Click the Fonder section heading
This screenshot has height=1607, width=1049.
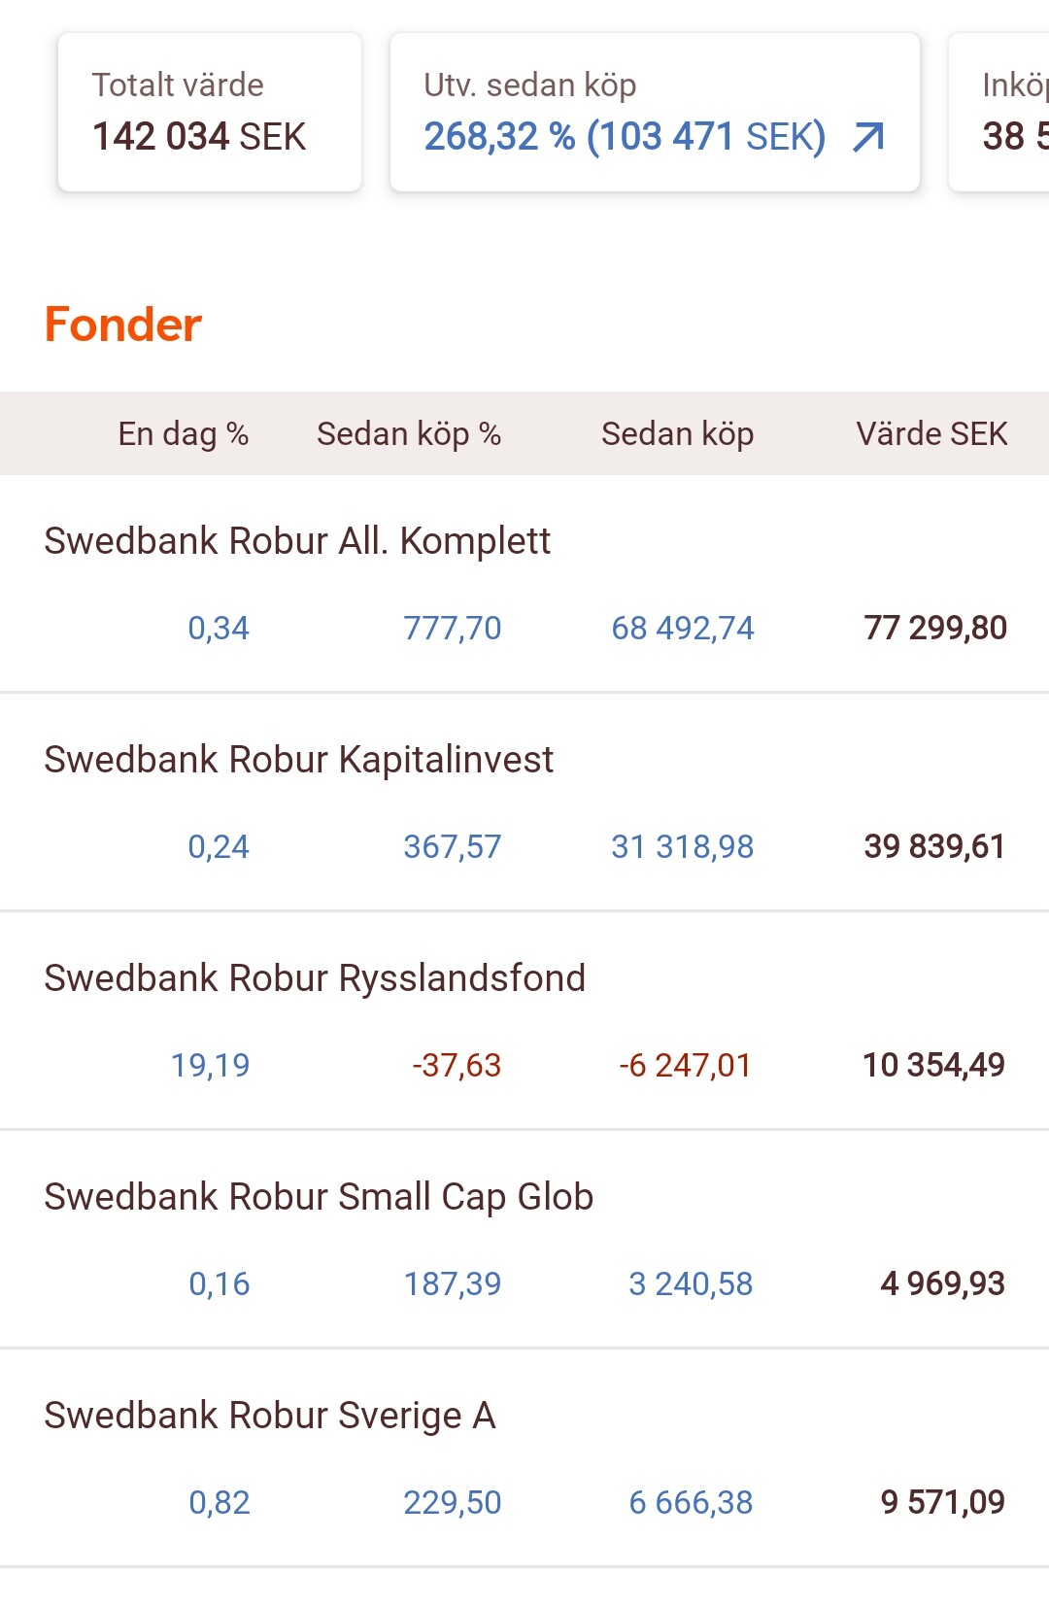[x=123, y=325]
